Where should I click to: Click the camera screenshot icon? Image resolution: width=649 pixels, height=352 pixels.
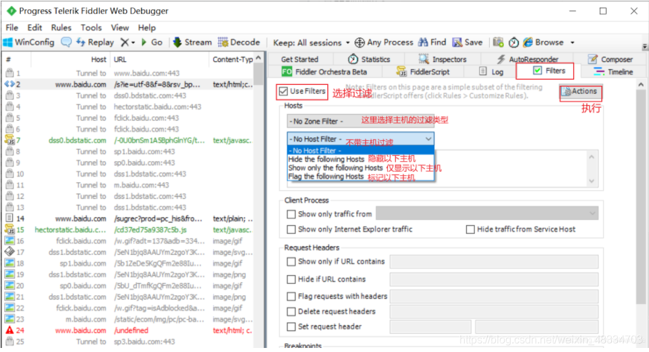pyautogui.click(x=499, y=42)
